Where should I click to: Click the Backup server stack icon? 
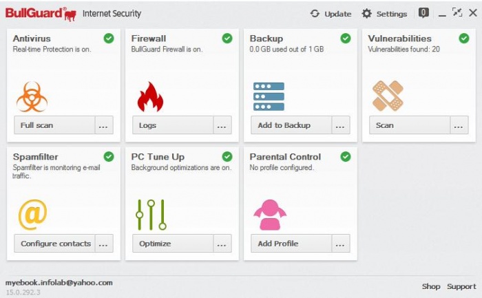pyautogui.click(x=269, y=96)
